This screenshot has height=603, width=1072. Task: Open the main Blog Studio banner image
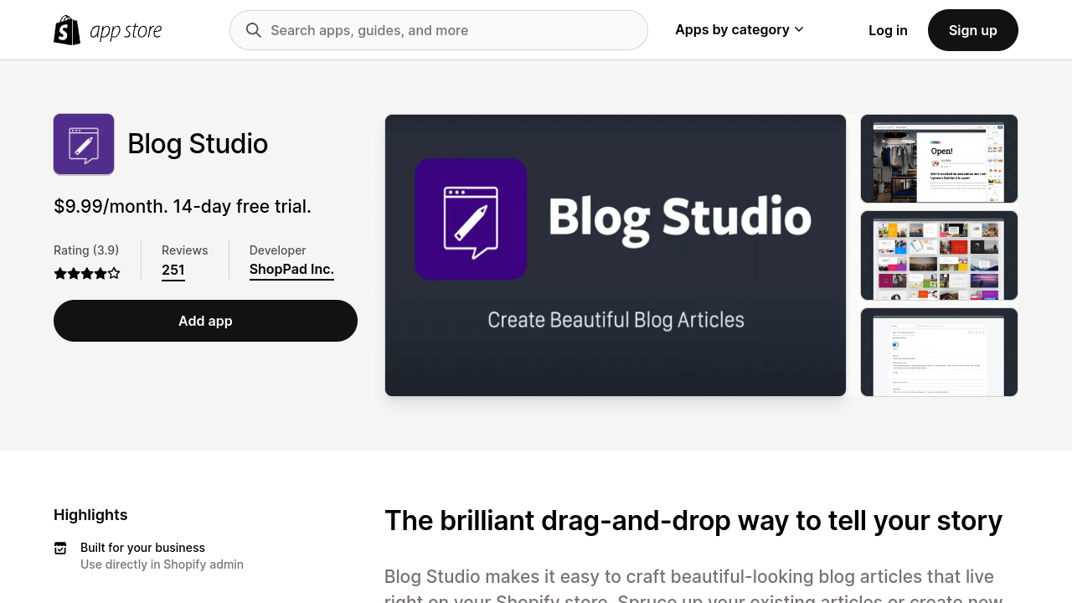pyautogui.click(x=616, y=255)
